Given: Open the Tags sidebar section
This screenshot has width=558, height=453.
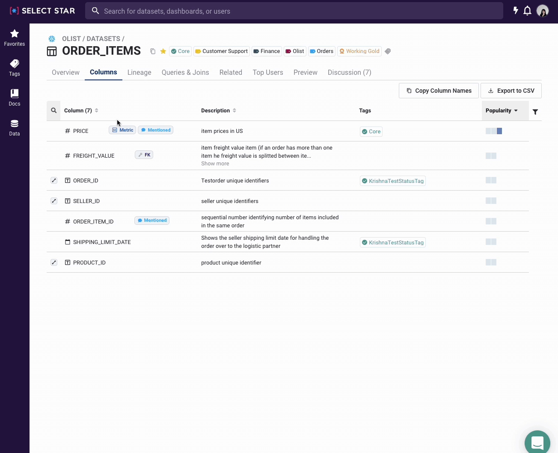Looking at the screenshot, I should point(15,68).
